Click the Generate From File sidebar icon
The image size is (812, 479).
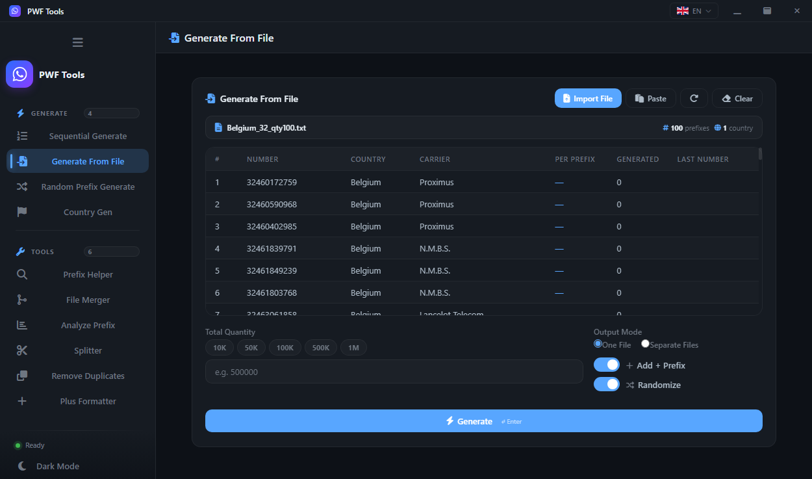click(x=22, y=161)
